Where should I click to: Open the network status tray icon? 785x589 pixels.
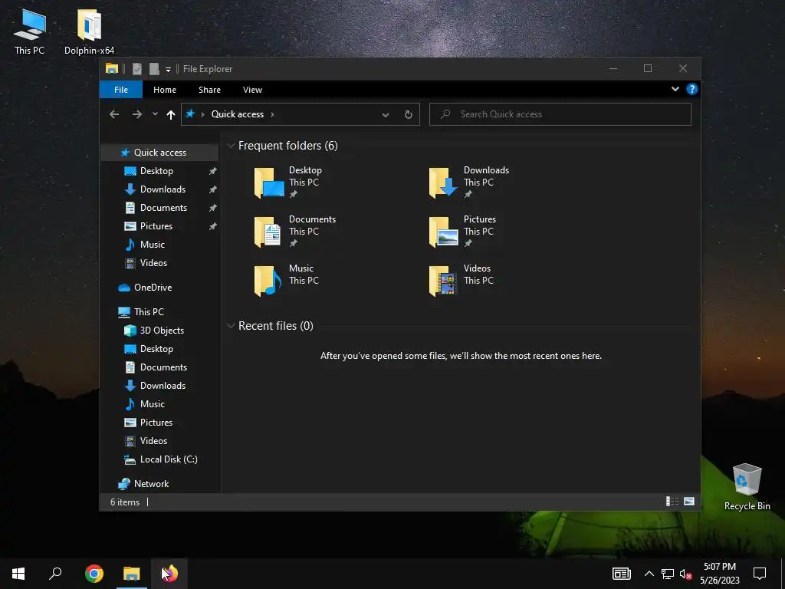(x=668, y=574)
